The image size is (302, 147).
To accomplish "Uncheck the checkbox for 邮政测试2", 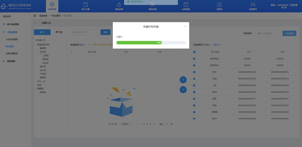I will point(194,59).
